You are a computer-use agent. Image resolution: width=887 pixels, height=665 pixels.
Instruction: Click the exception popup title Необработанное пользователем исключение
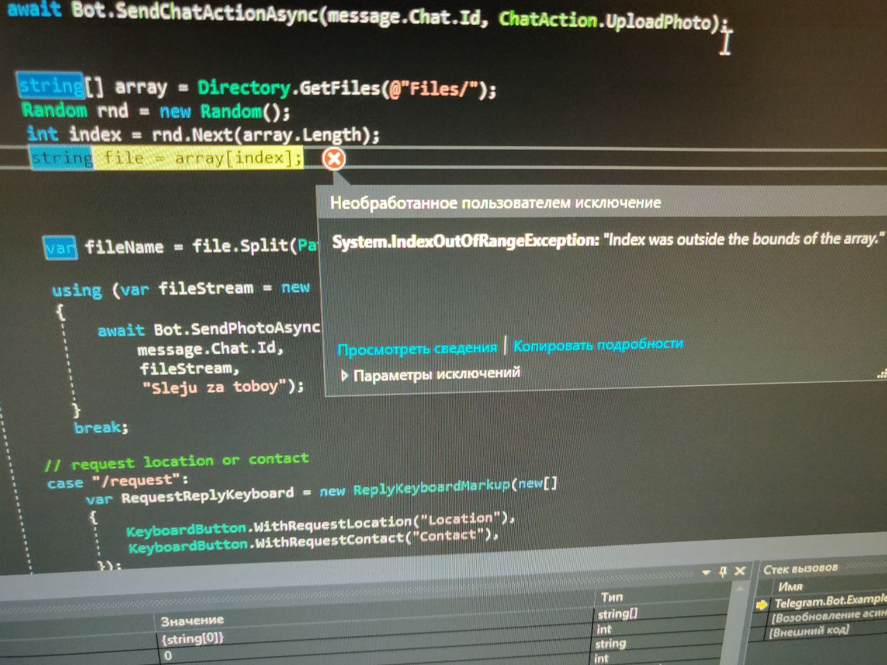(495, 203)
